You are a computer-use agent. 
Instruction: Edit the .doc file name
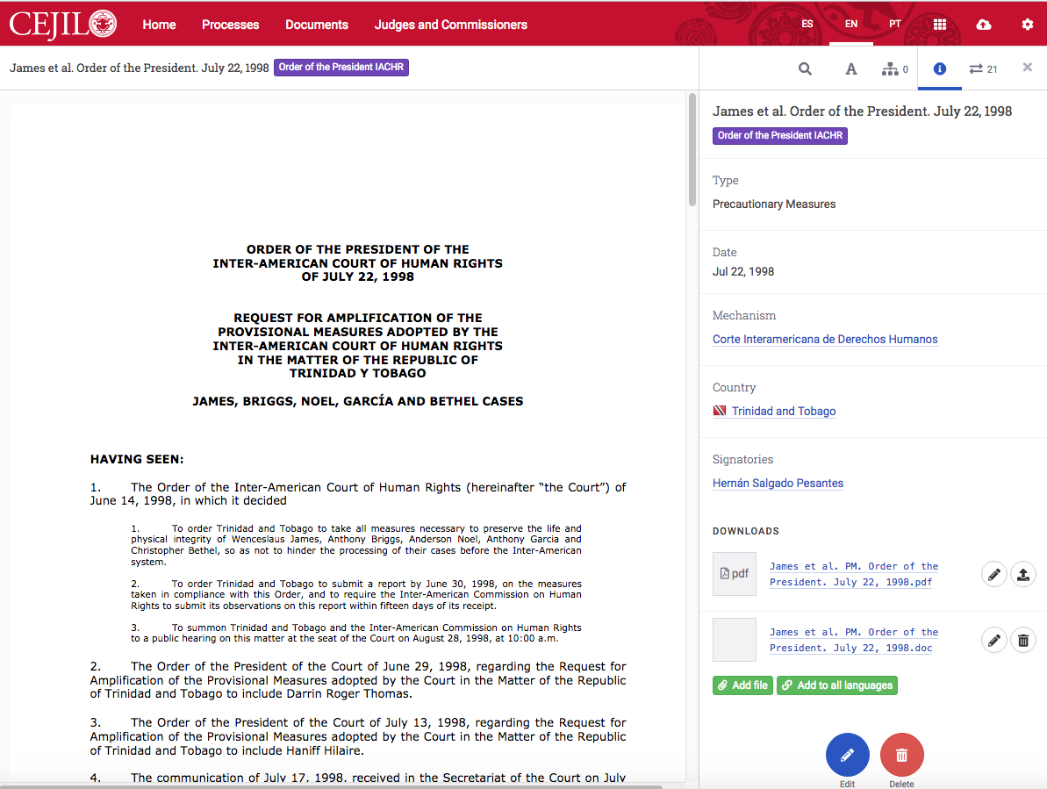coord(994,640)
